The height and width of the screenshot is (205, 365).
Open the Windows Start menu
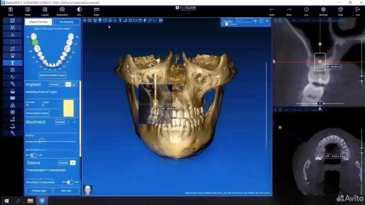(6, 201)
